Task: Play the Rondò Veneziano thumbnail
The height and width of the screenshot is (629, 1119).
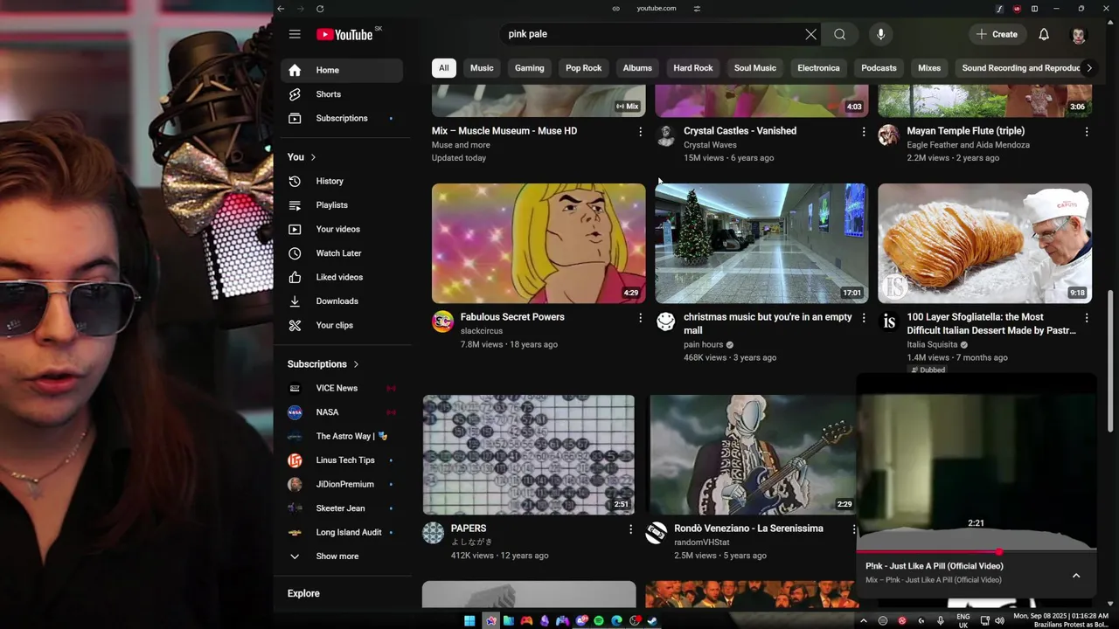Action: (752, 454)
